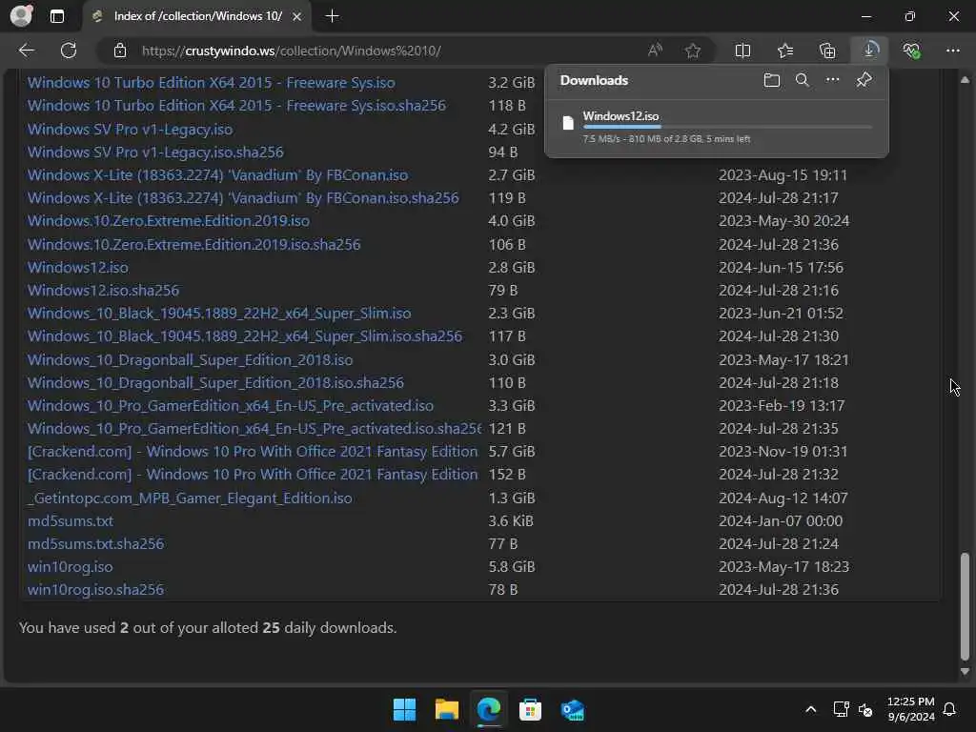The width and height of the screenshot is (976, 732).
Task: Open Microsoft Edge taskbar icon
Action: [489, 709]
